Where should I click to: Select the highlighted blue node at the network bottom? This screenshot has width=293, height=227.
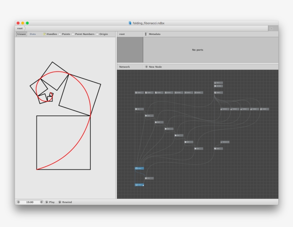pyautogui.click(x=139, y=185)
